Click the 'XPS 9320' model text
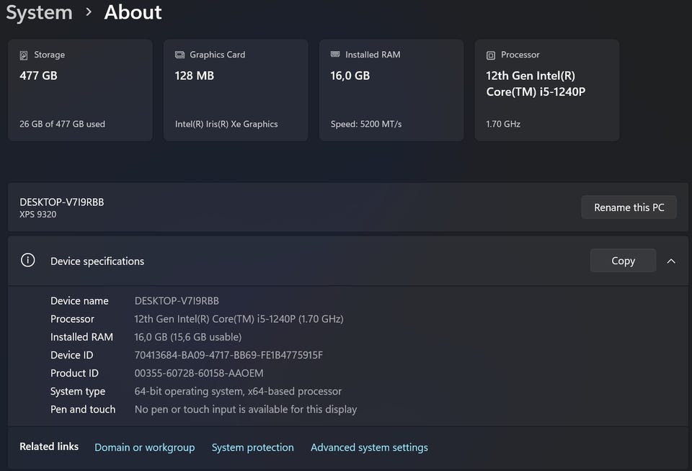This screenshot has width=692, height=471. (x=38, y=215)
